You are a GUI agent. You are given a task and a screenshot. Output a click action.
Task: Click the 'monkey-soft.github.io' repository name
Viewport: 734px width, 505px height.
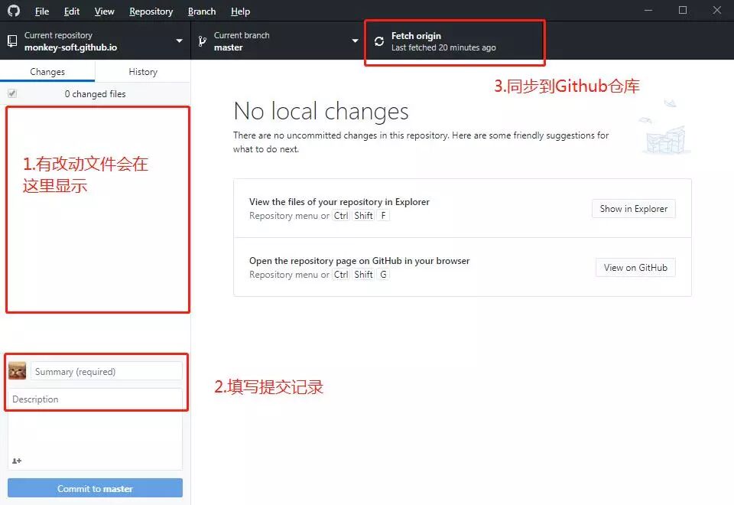click(70, 47)
